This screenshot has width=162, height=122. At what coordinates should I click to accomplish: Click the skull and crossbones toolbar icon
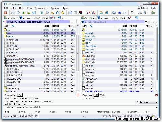(132, 13)
